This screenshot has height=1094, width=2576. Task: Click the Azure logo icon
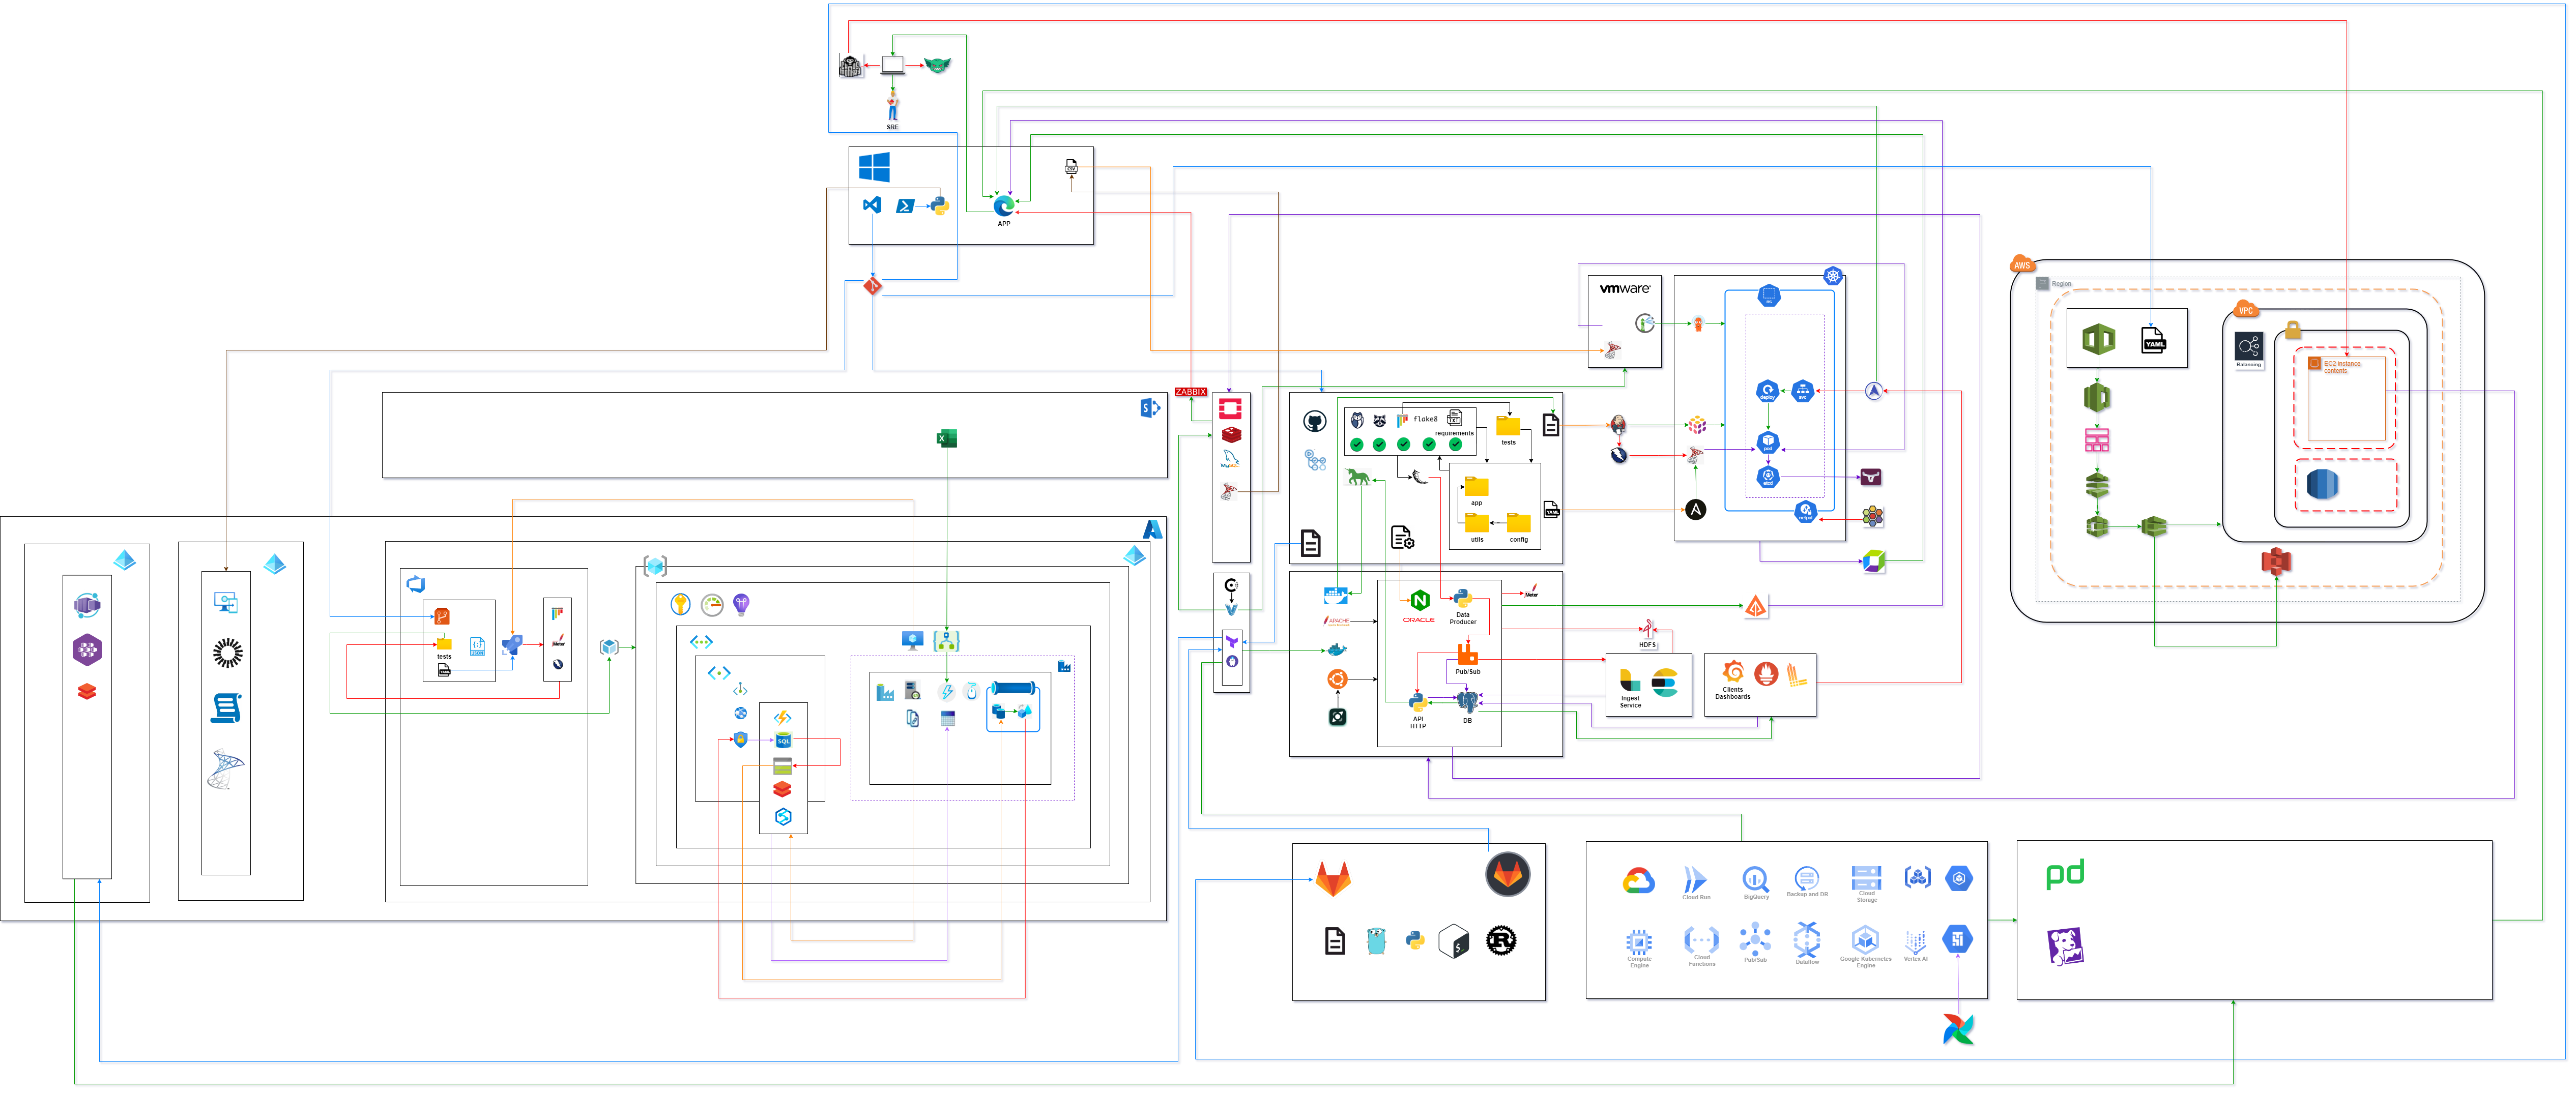pyautogui.click(x=1153, y=529)
